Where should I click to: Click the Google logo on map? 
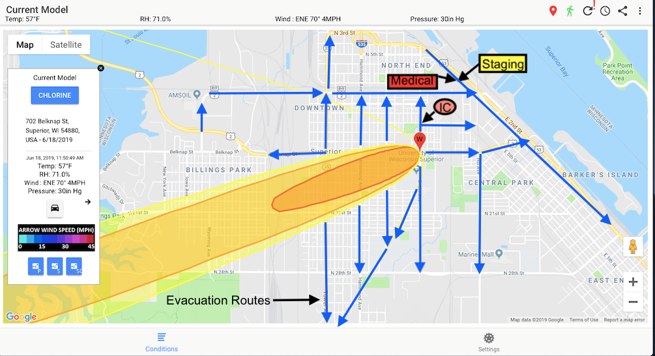pyautogui.click(x=22, y=317)
